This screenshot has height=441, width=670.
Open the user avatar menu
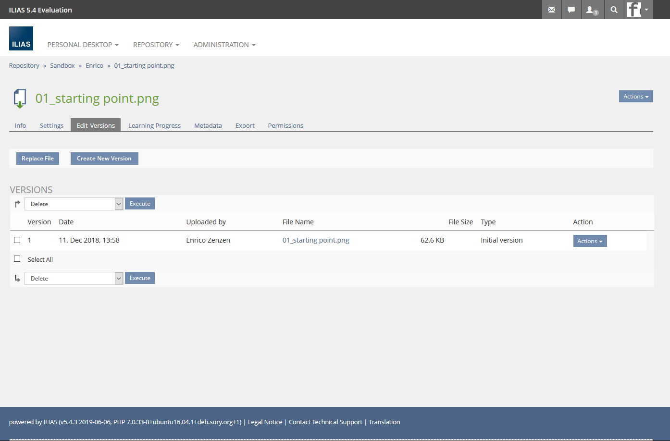point(638,10)
